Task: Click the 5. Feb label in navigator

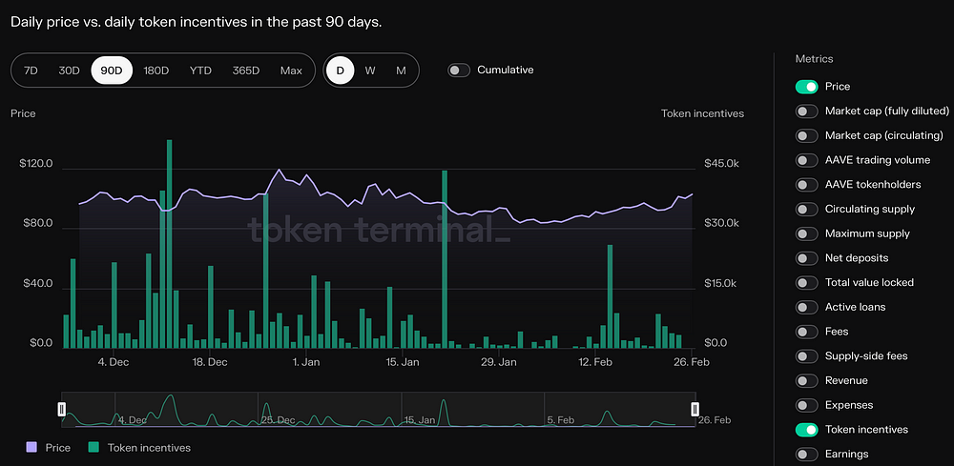Action: pos(560,420)
